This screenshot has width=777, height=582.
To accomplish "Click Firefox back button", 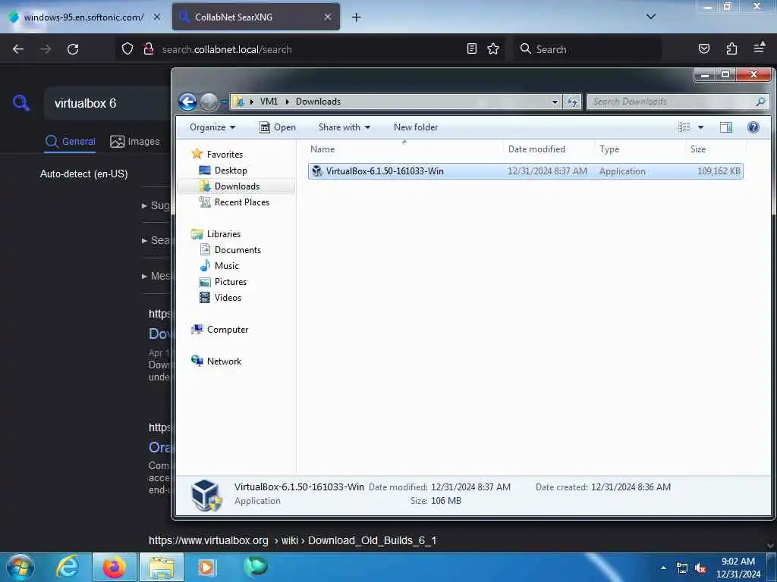I will click(x=18, y=49).
